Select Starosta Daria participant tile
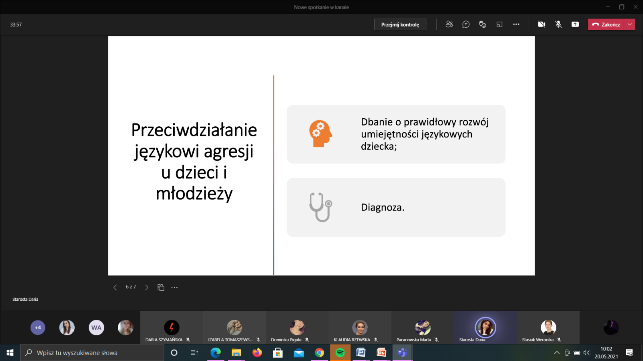Screen dimensions: 643x361 (x=485, y=328)
